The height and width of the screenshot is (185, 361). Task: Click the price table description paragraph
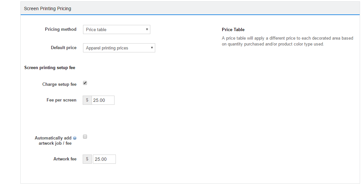click(287, 41)
